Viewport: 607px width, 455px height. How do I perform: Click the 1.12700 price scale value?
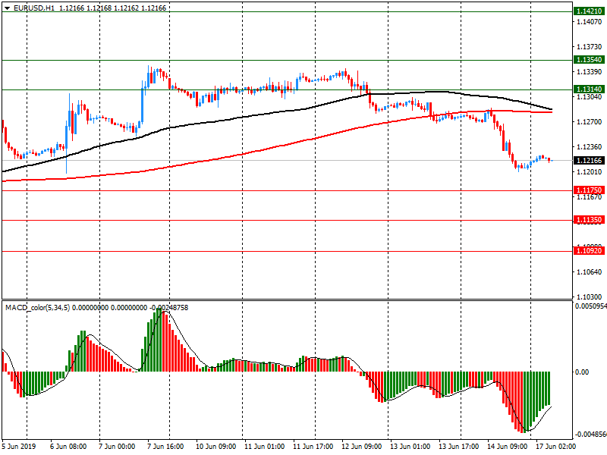(590, 122)
